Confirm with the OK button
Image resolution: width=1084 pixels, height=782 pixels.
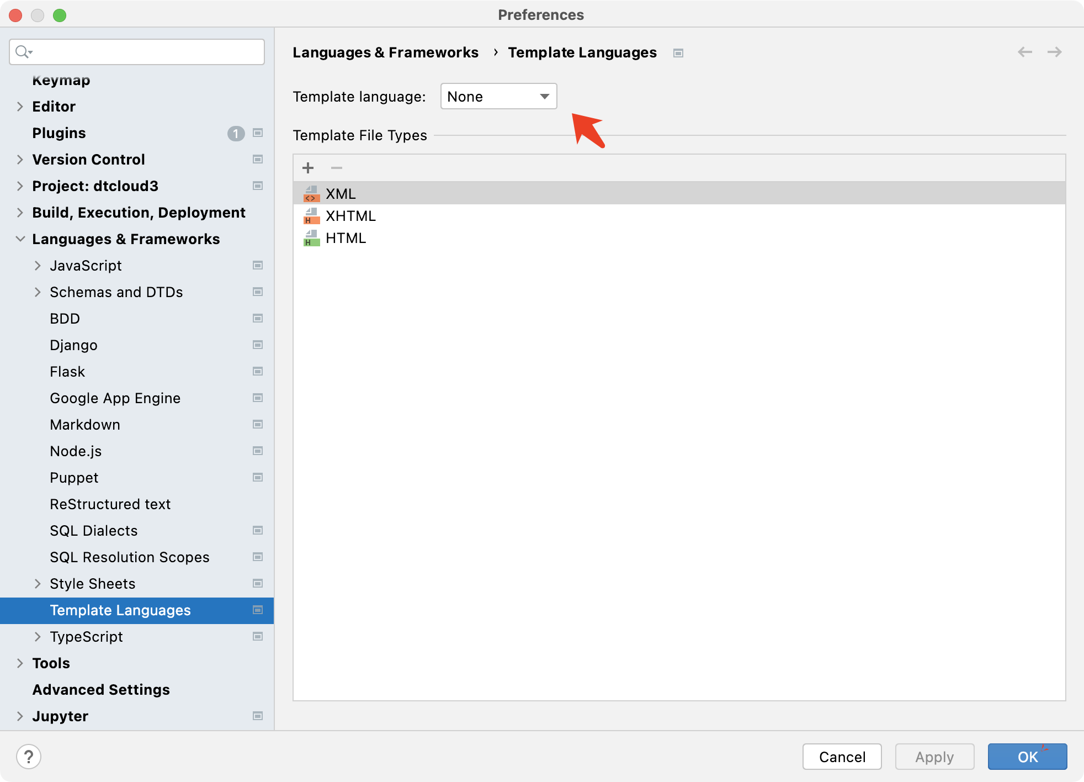[1027, 757]
